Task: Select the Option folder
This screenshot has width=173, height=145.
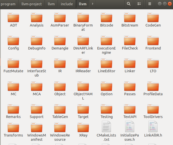Action: (106, 89)
